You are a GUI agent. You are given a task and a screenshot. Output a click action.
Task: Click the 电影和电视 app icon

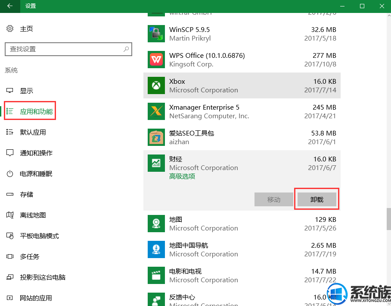tap(156, 275)
